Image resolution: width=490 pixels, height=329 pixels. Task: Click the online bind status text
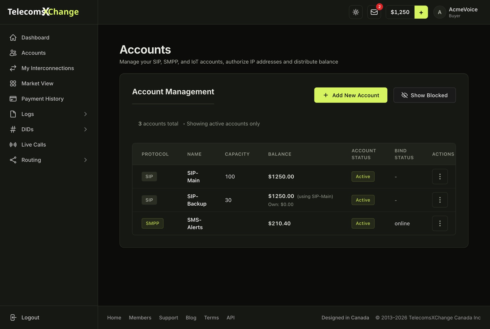[x=402, y=223]
